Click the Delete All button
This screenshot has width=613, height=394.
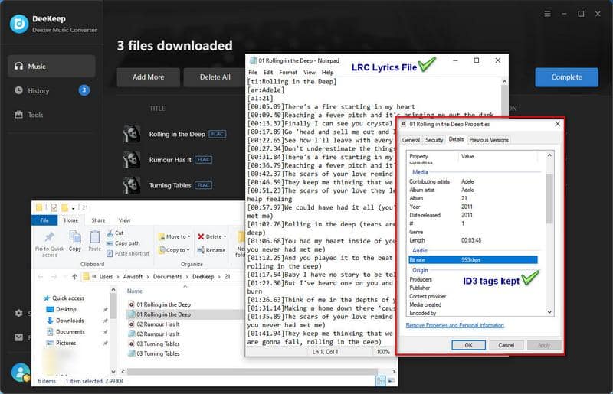click(215, 77)
